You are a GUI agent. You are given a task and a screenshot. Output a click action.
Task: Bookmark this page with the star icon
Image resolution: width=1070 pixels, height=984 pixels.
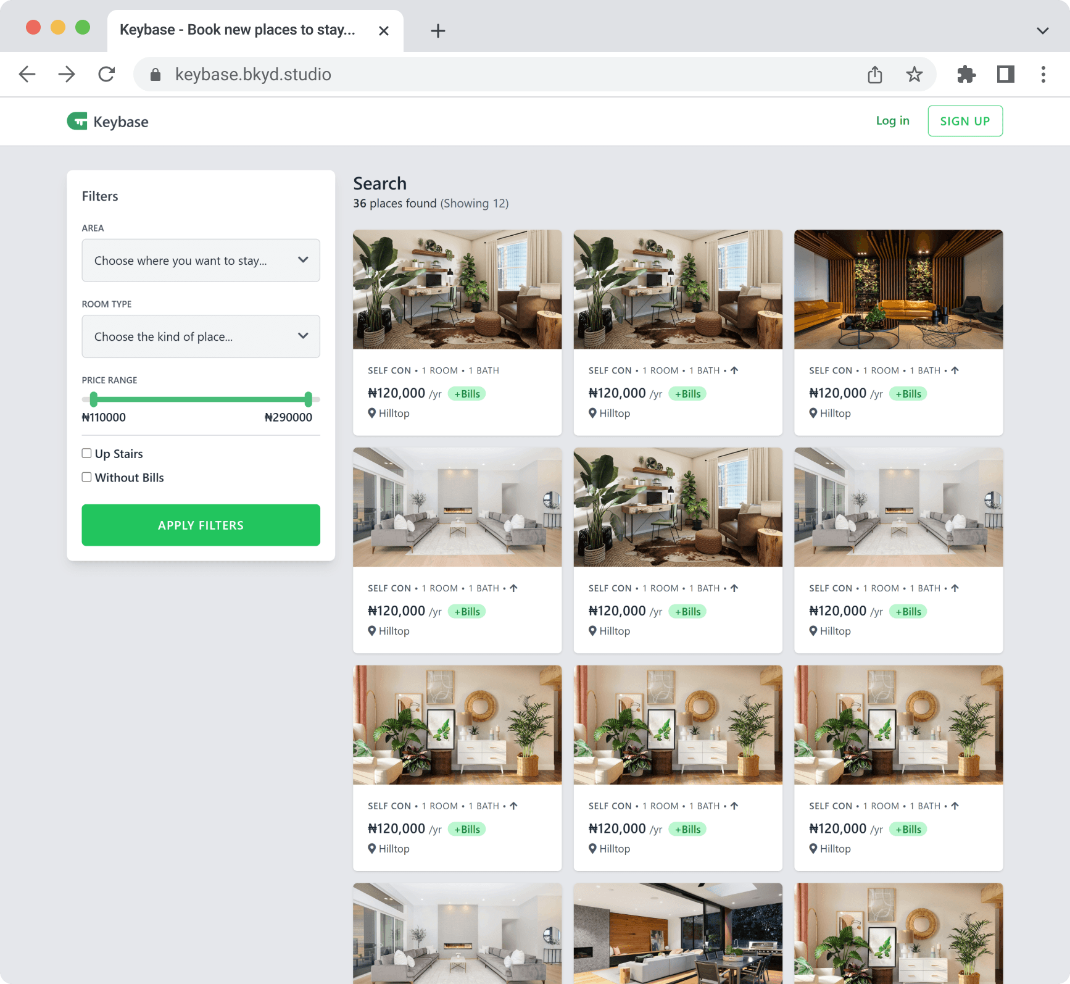[914, 75]
